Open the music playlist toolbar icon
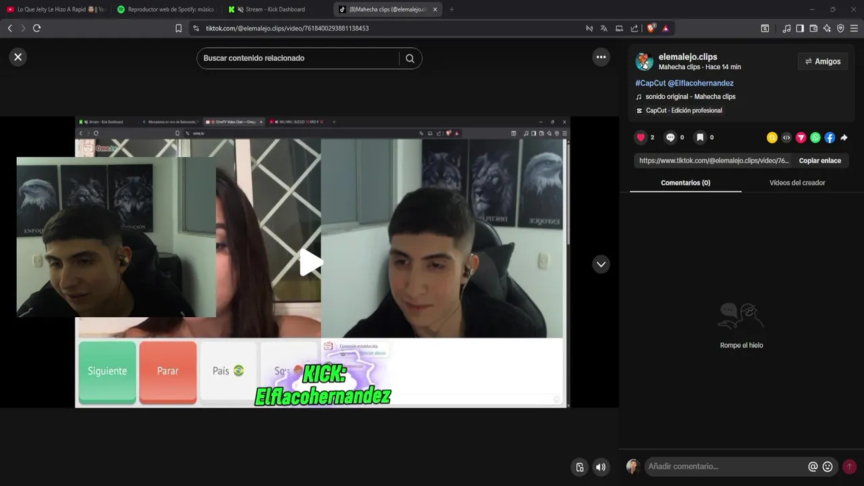The image size is (864, 486). coord(786,28)
